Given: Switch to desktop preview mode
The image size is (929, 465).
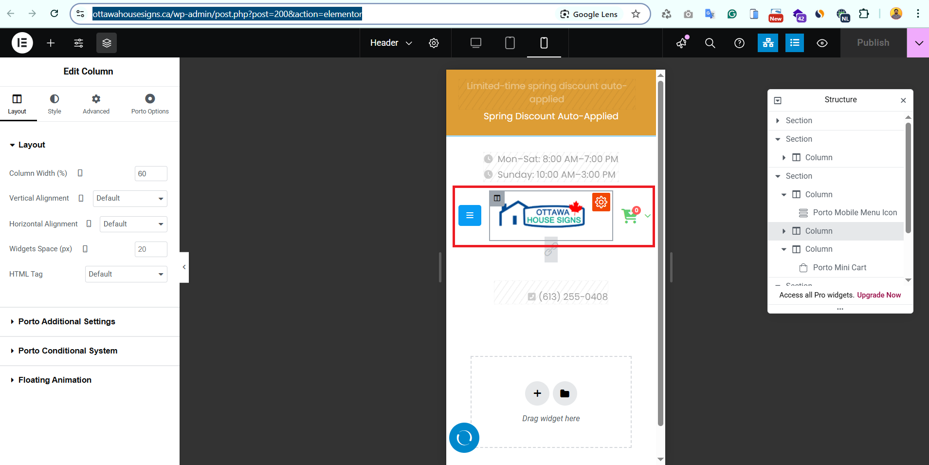Looking at the screenshot, I should (x=476, y=43).
